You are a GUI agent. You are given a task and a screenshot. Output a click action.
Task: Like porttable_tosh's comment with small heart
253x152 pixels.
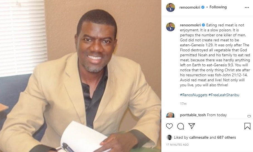(249, 116)
